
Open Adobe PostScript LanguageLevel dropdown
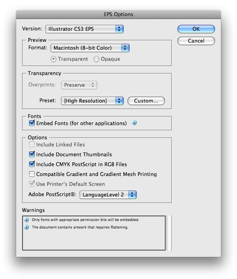tap(108, 195)
